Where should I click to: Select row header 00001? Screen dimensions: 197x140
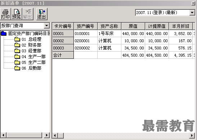coord(63,34)
